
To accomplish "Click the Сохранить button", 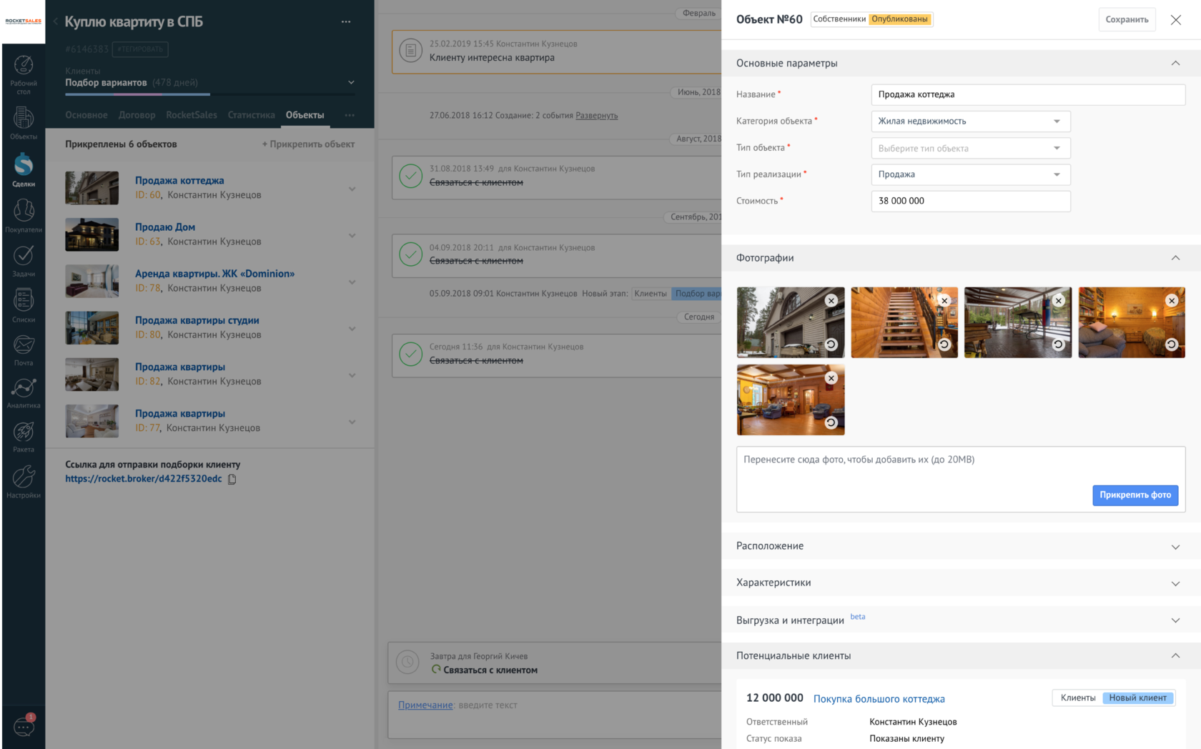I will point(1127,19).
